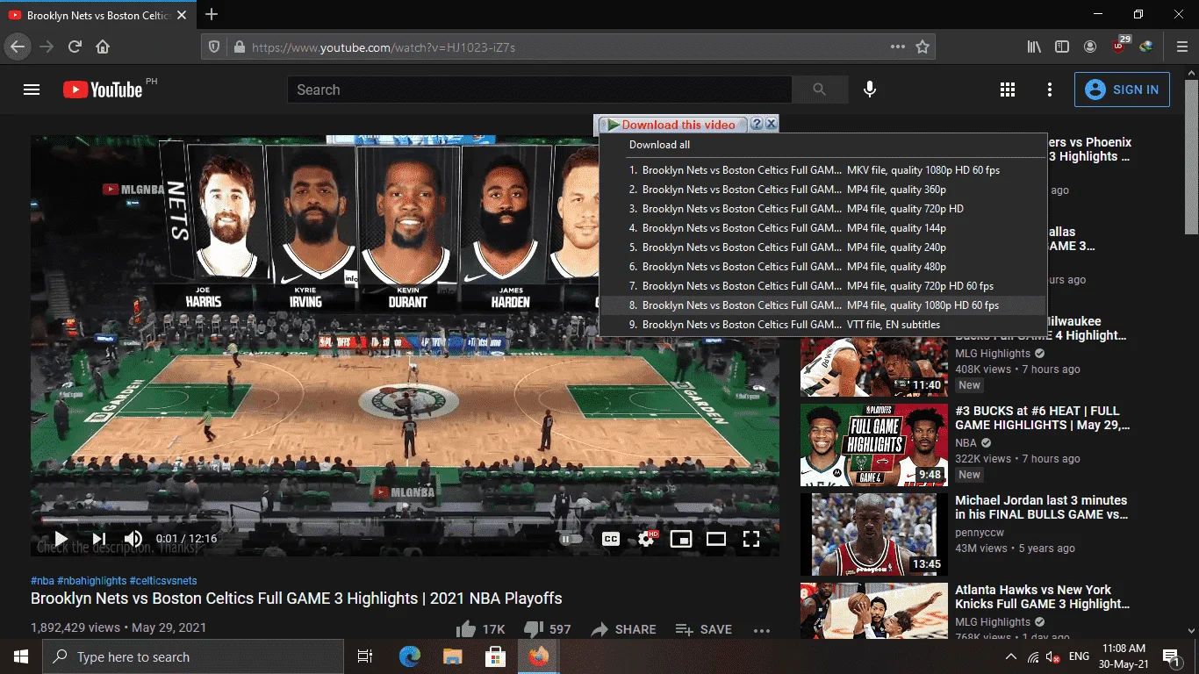Switch the player to theater mode
Viewport: 1199px width, 674px height.
(x=716, y=539)
